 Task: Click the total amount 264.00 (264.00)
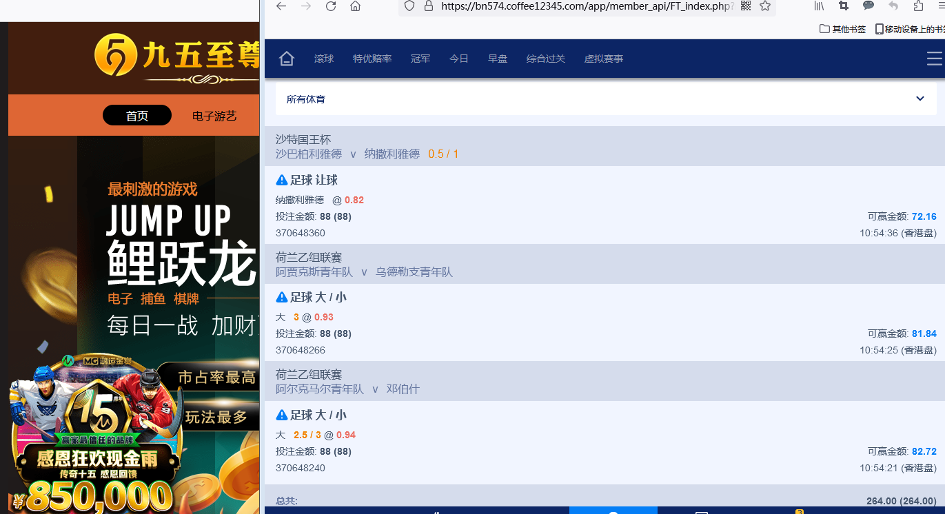902,501
